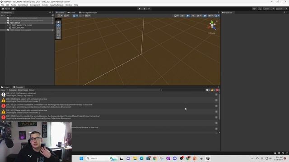Toggle hidden objects visibility icon

[205, 16]
